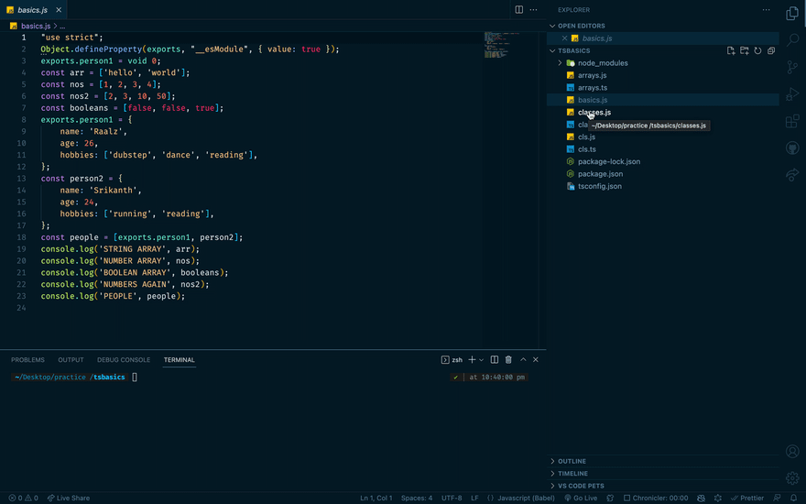Open the Accounts menu icon
Image resolution: width=806 pixels, height=504 pixels.
tap(792, 451)
